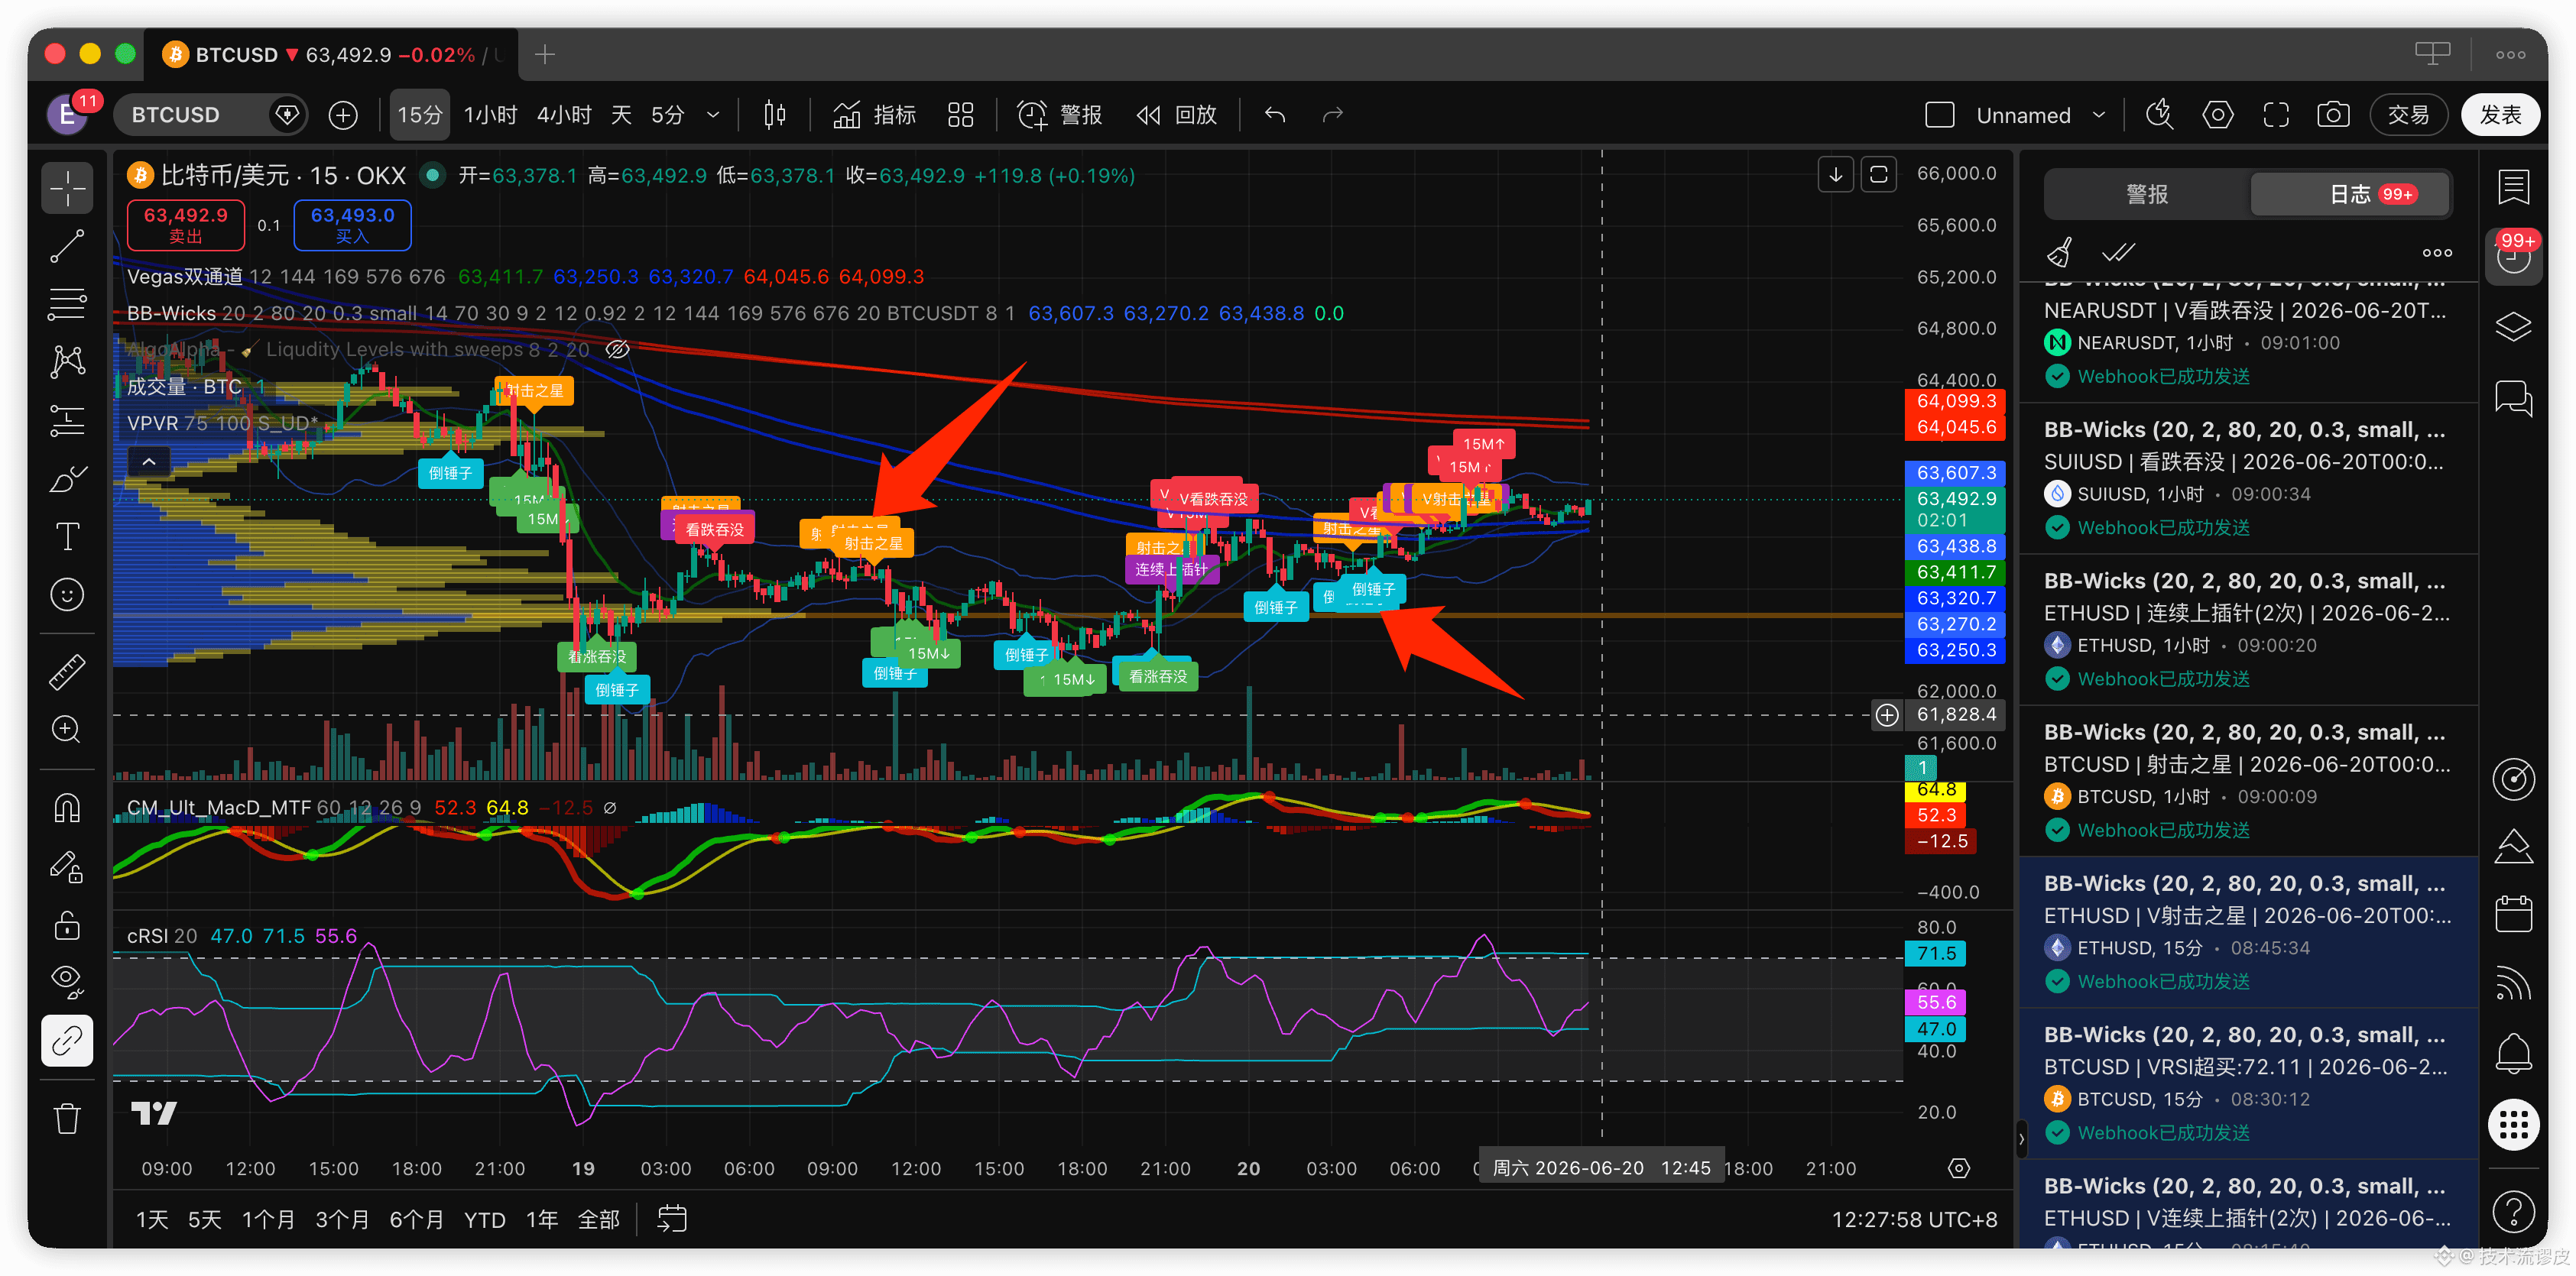The width and height of the screenshot is (2576, 1276).
Task: Toggle hide all drawings eye icon
Action: coord(67,983)
